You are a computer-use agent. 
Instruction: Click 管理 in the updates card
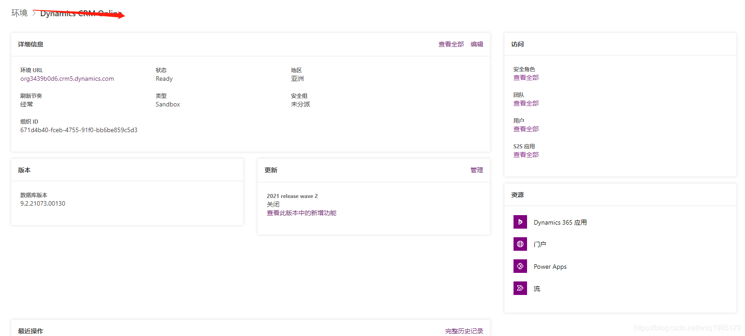(x=477, y=170)
